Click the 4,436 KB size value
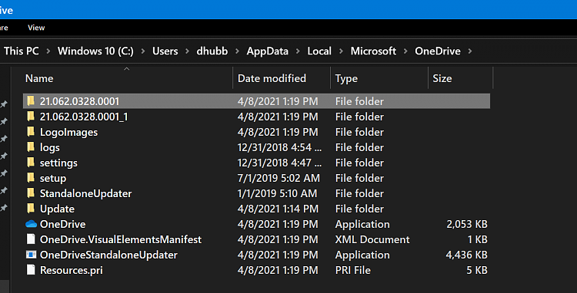The width and height of the screenshot is (577, 293). (467, 255)
